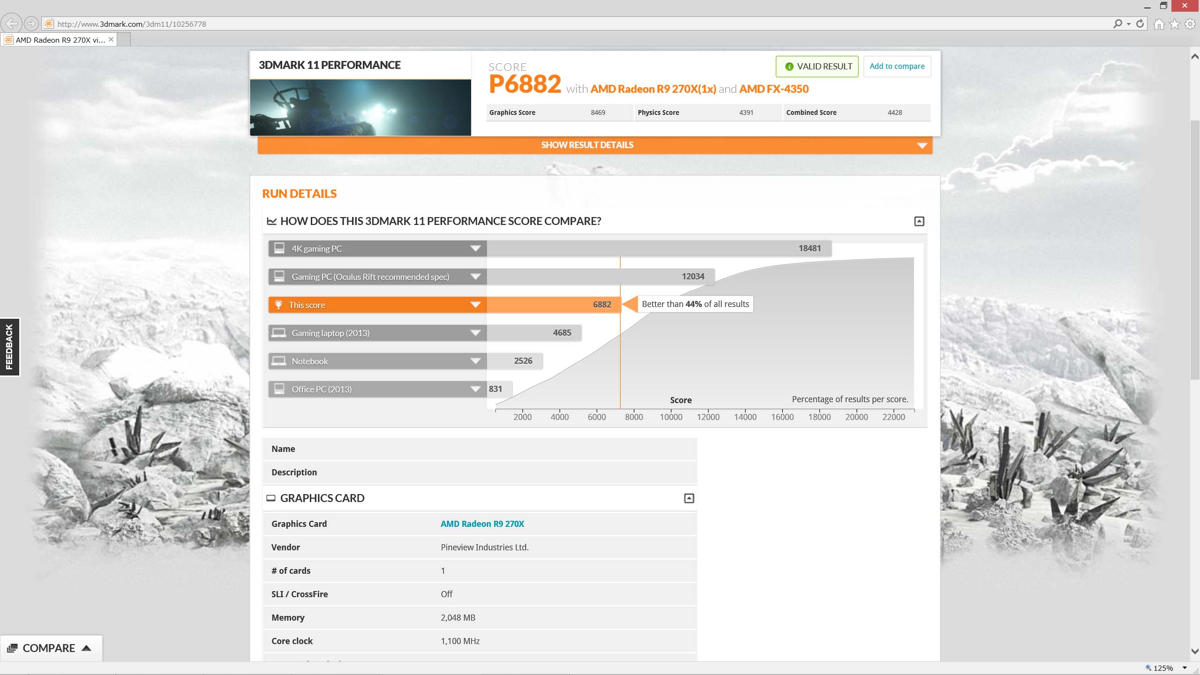
Task: Expand the 4K gaming PC row
Action: [x=475, y=248]
